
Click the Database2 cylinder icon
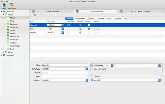[x=4, y=55]
